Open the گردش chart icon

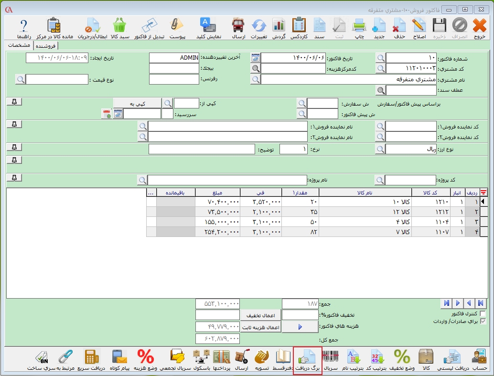coord(279,28)
